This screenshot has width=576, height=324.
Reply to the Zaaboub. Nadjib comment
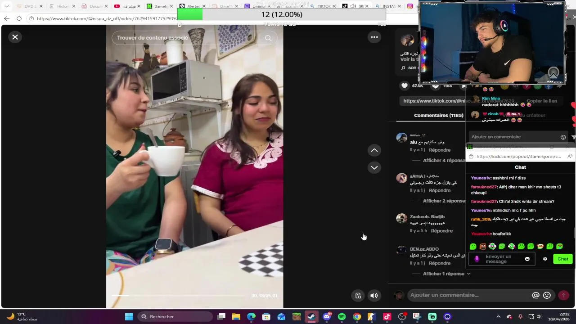441,231
